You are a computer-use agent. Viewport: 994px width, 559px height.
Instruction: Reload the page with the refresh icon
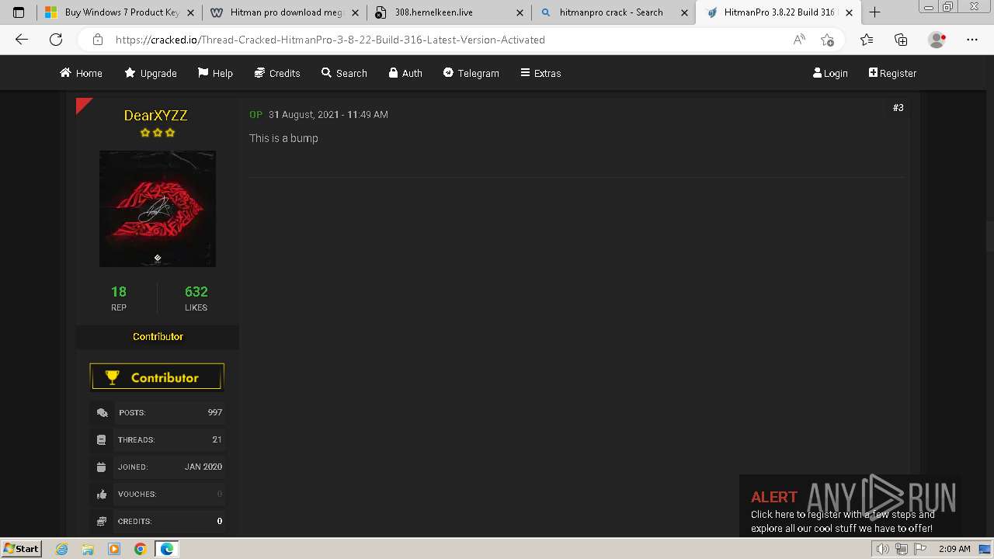coord(56,40)
